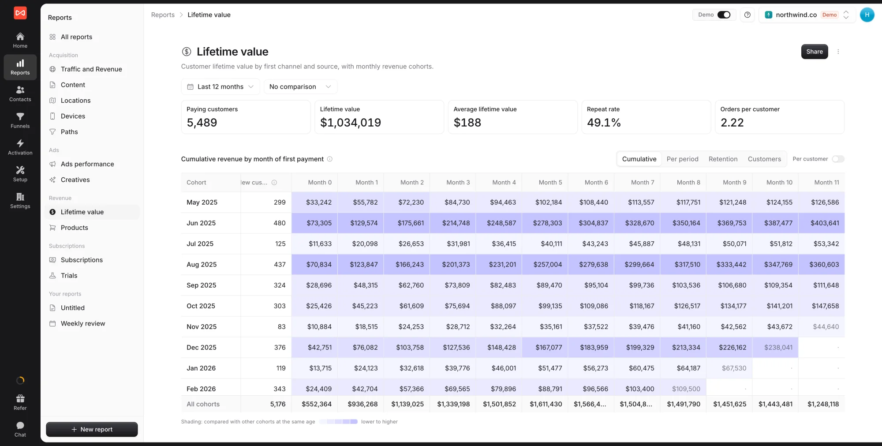Click info icon beside Cumulative revenue heading

329,159
